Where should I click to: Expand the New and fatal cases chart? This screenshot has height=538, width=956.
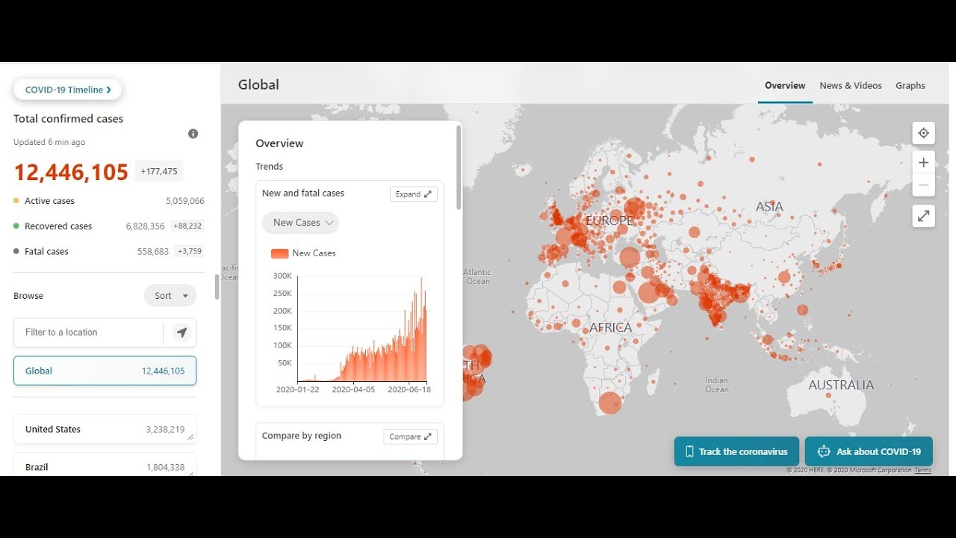pos(414,194)
